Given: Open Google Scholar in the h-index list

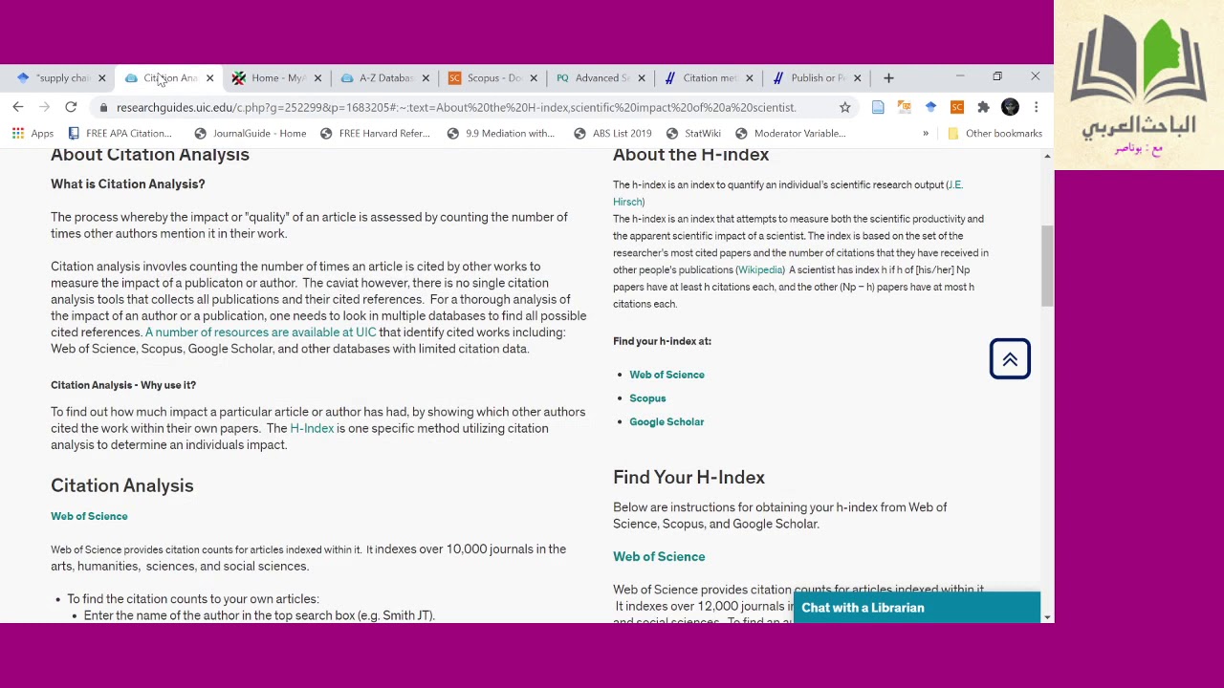Looking at the screenshot, I should point(667,421).
